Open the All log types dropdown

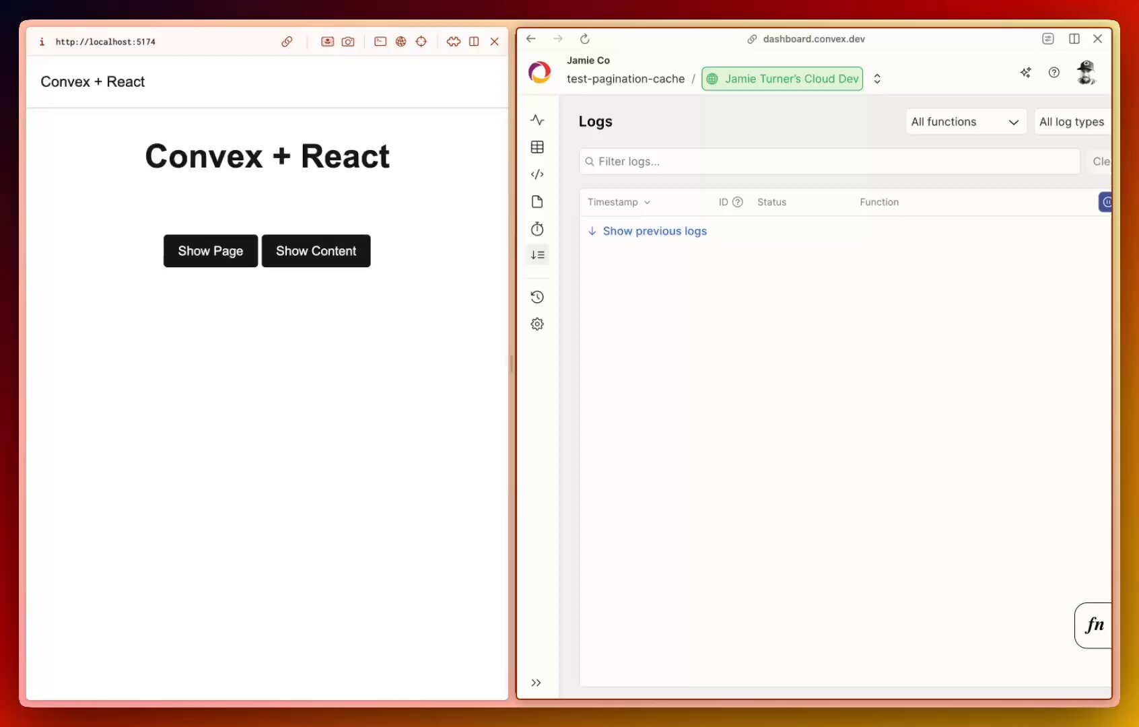1072,122
